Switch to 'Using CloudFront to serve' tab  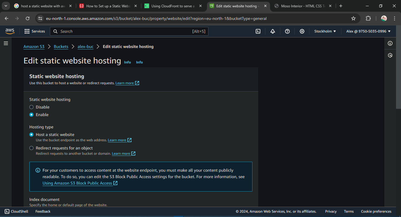[x=173, y=6]
